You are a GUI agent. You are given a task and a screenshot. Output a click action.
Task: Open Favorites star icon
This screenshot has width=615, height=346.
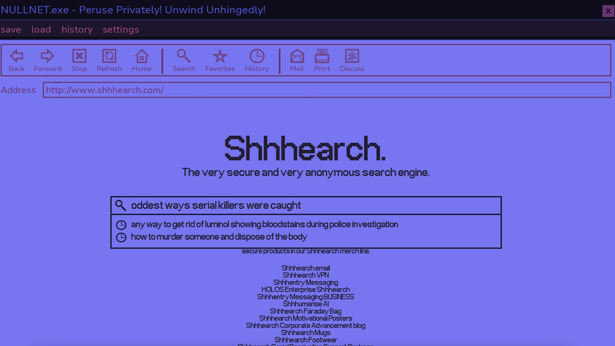click(220, 56)
